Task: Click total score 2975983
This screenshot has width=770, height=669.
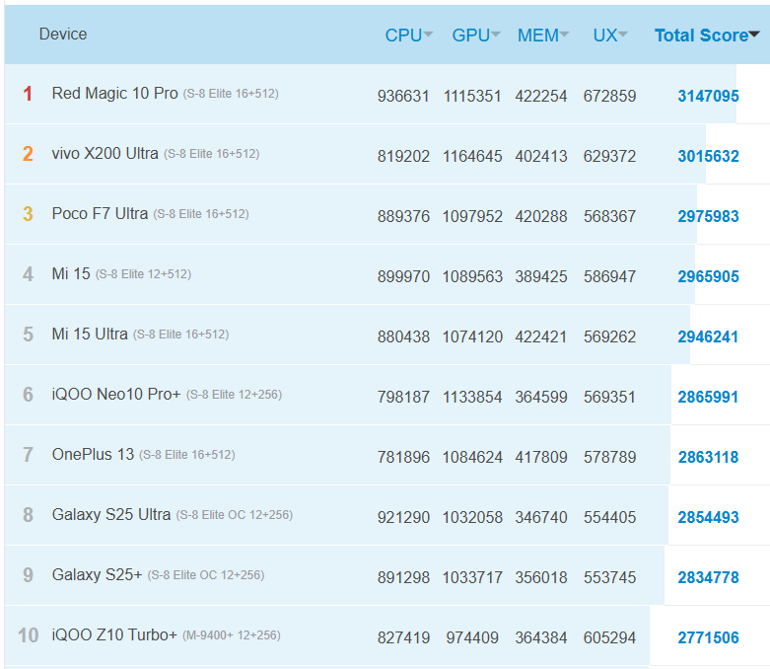Action: [x=708, y=216]
